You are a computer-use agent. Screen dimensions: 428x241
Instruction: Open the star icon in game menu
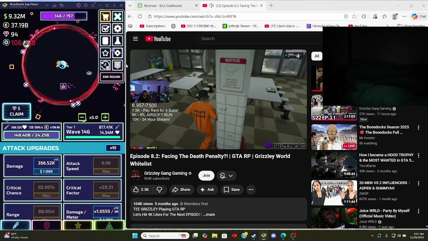pyautogui.click(x=105, y=53)
